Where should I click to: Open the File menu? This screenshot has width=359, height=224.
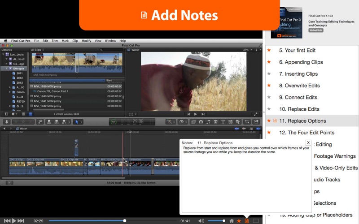(x=36, y=41)
